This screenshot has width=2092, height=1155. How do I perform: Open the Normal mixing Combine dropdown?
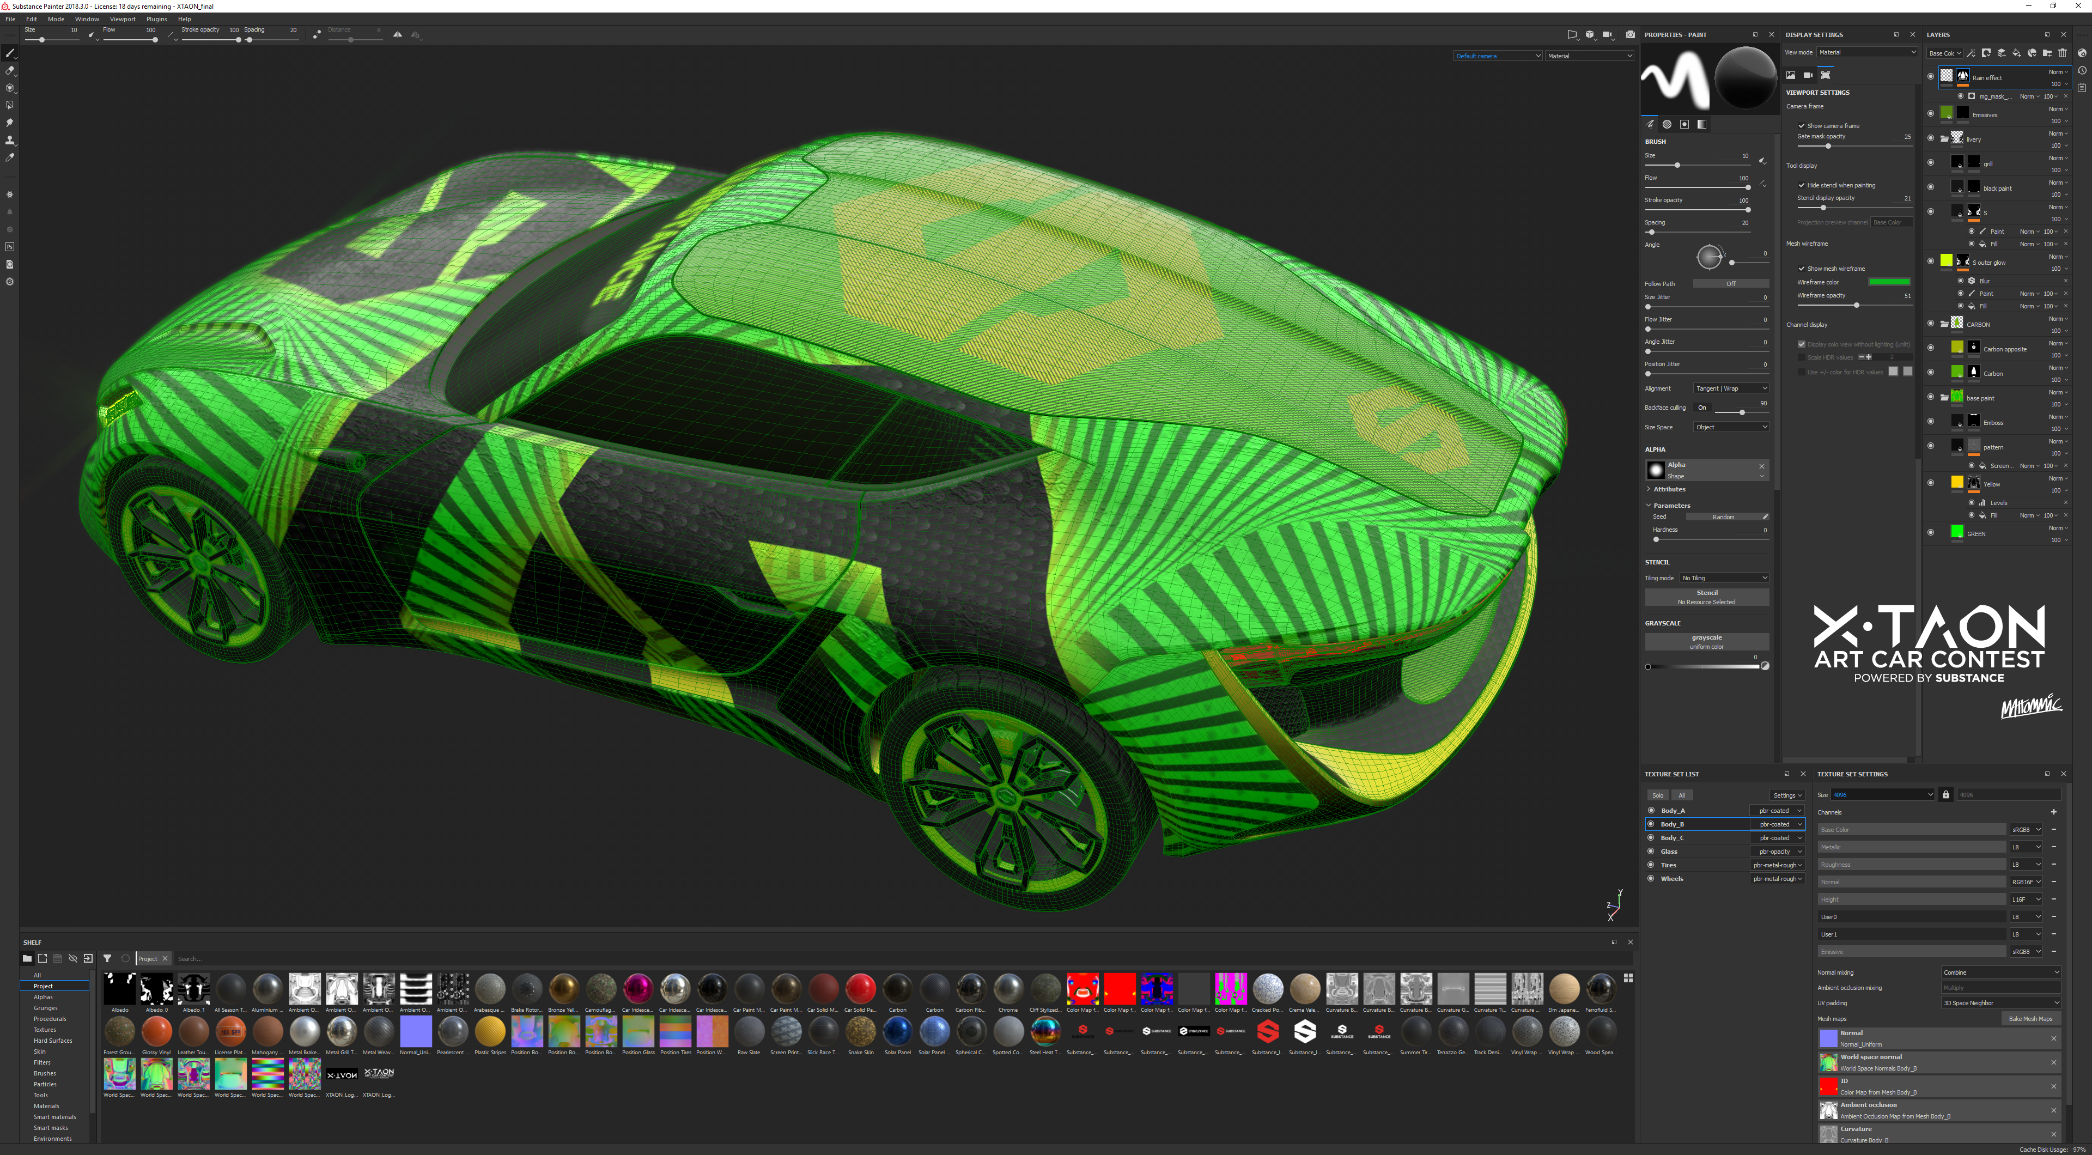[x=2001, y=972]
